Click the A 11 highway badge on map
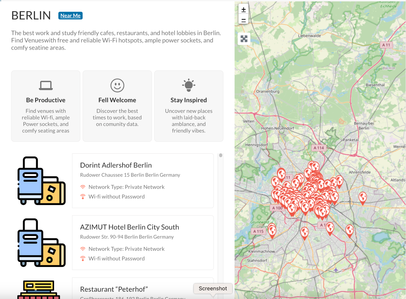 point(386,45)
